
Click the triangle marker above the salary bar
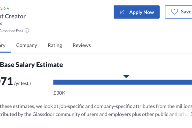point(126,76)
